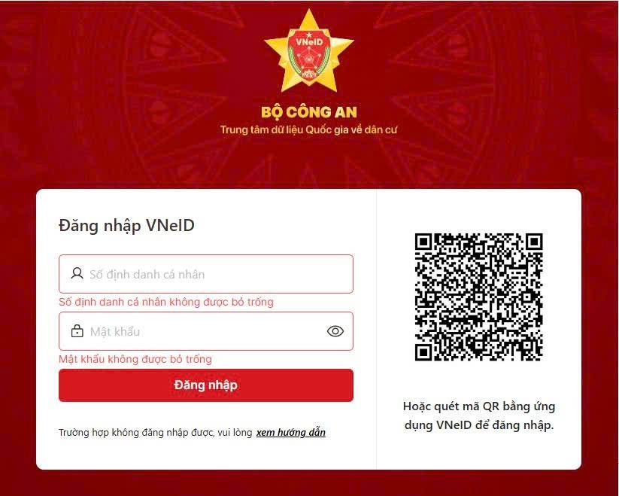Click the Đăng nhập VNeID heading
This screenshot has height=496, width=619.
point(126,226)
